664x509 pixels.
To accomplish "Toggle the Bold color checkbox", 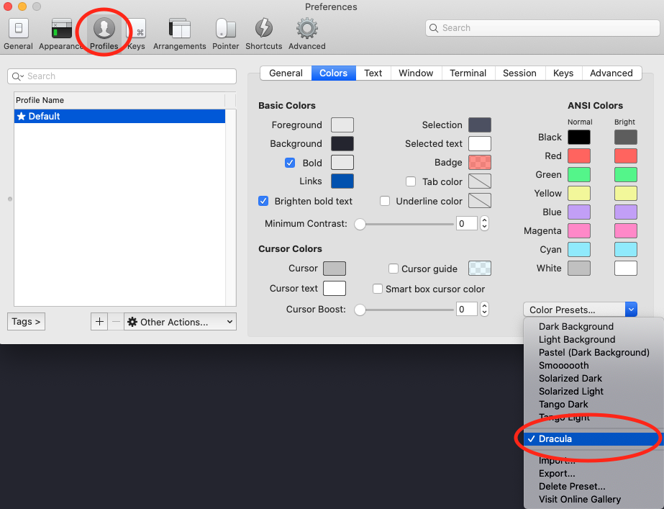I will tap(290, 163).
